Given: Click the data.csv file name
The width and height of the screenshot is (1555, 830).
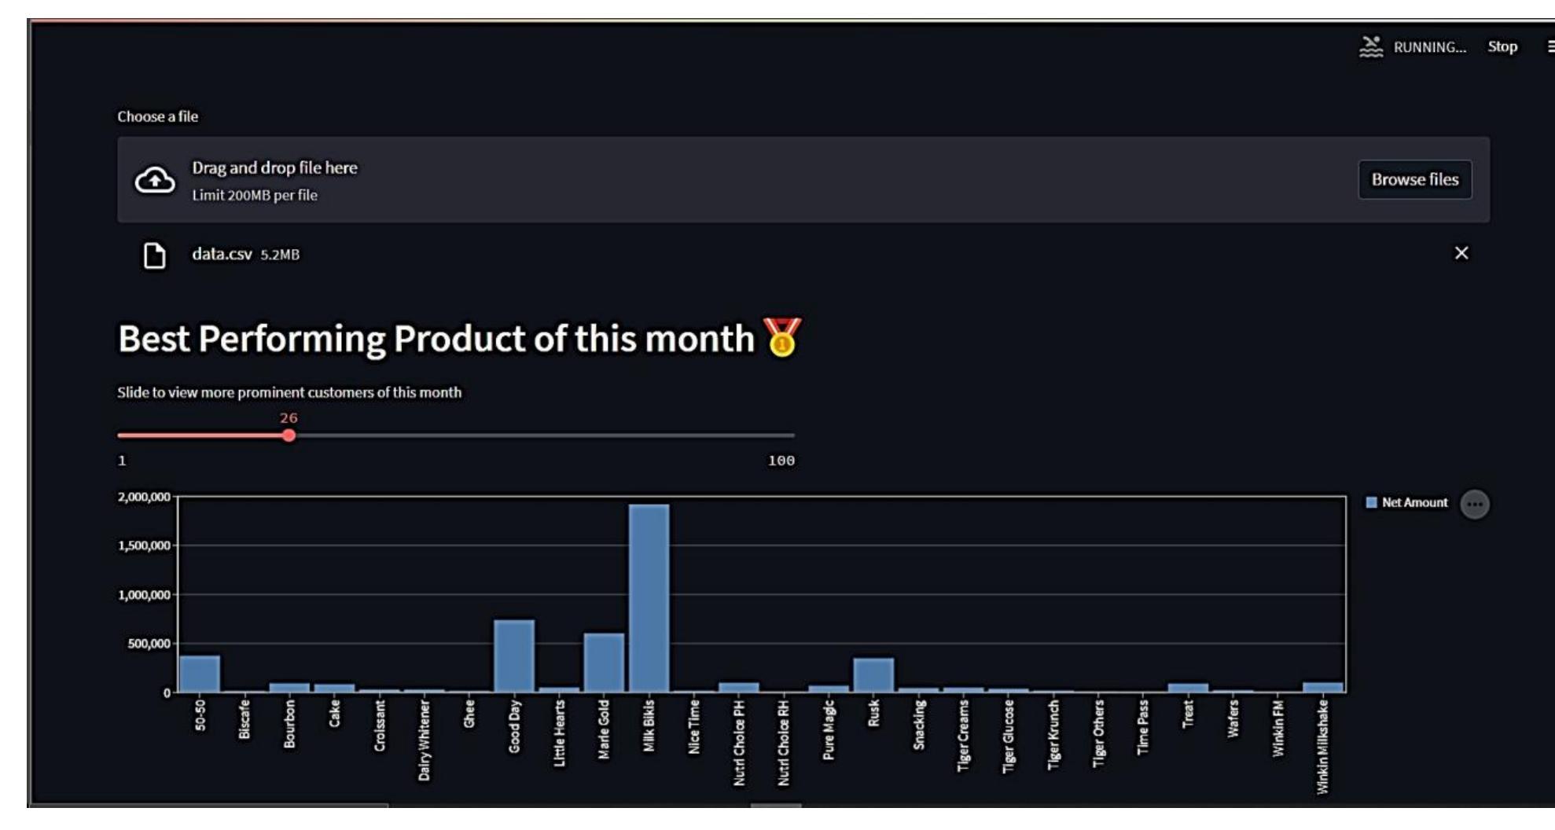Looking at the screenshot, I should [222, 255].
